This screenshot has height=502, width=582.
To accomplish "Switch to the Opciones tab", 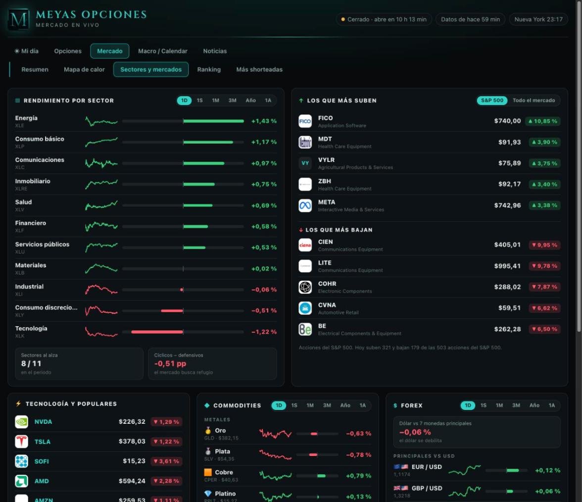I will 68,51.
